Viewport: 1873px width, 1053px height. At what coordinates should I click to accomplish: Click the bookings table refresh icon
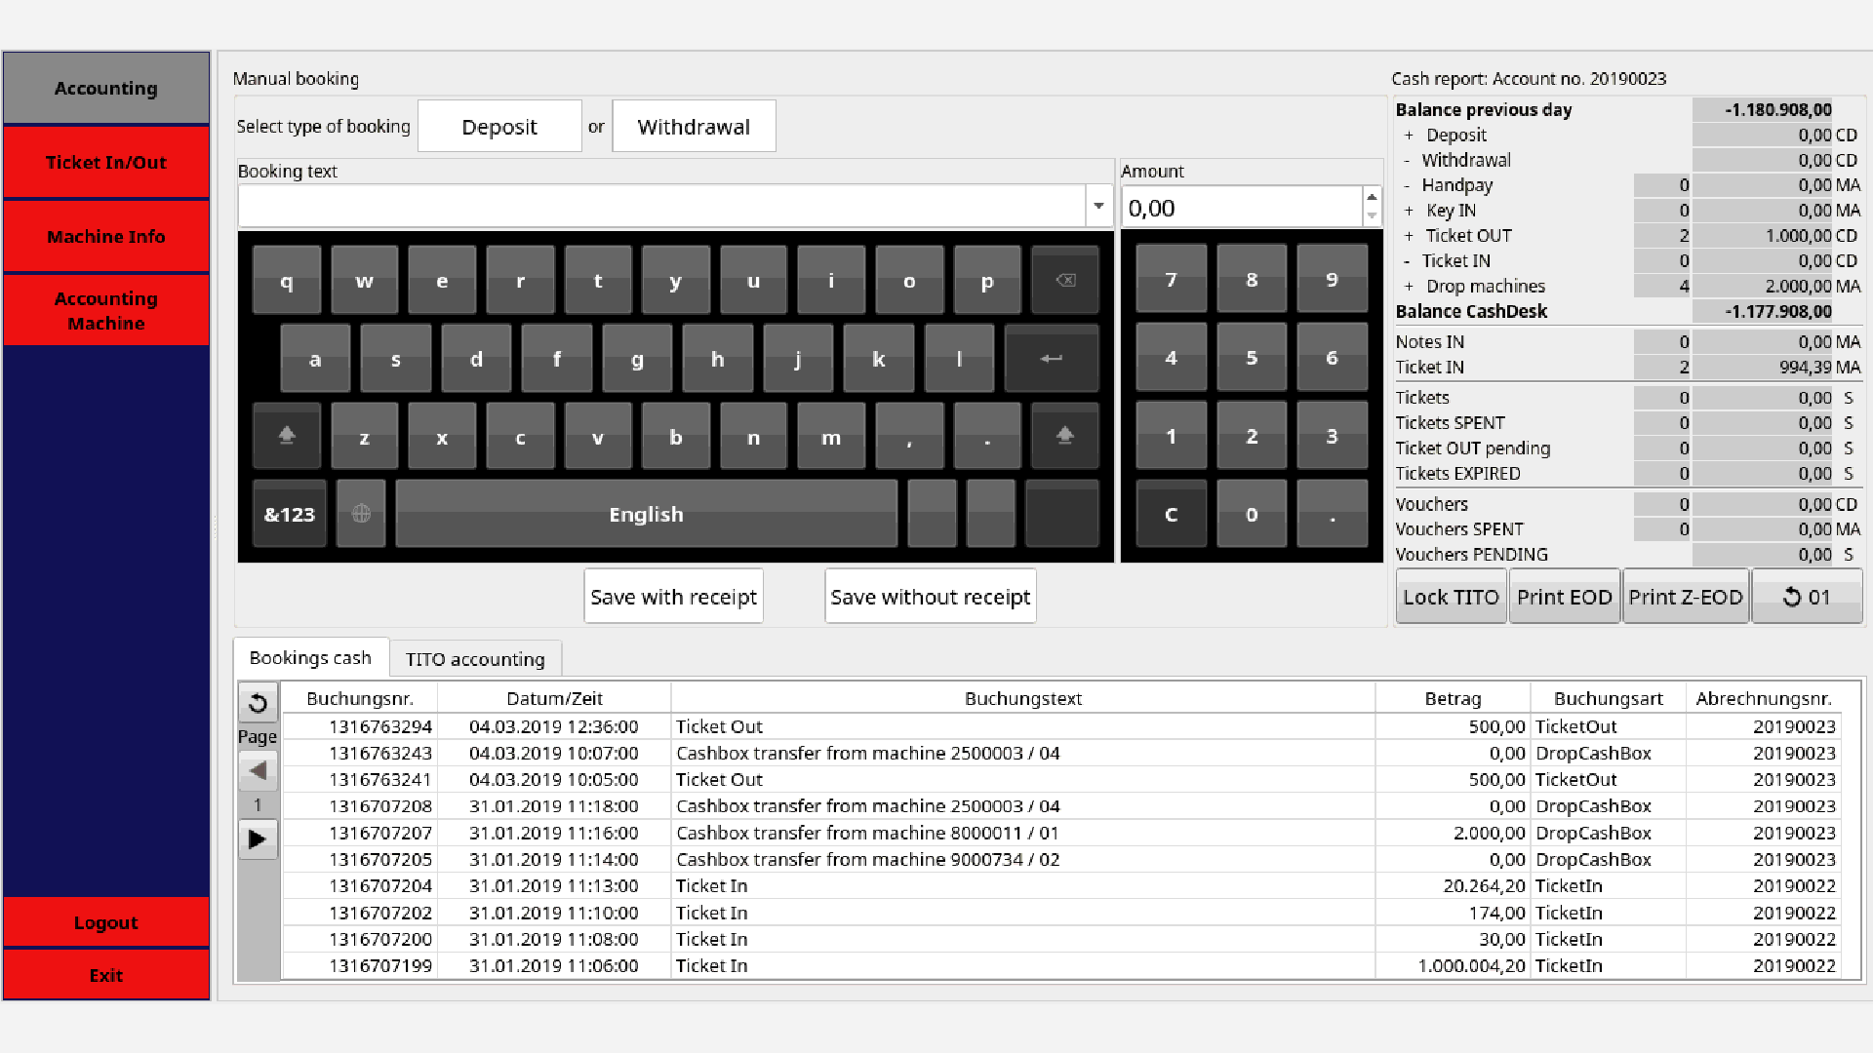tap(258, 703)
